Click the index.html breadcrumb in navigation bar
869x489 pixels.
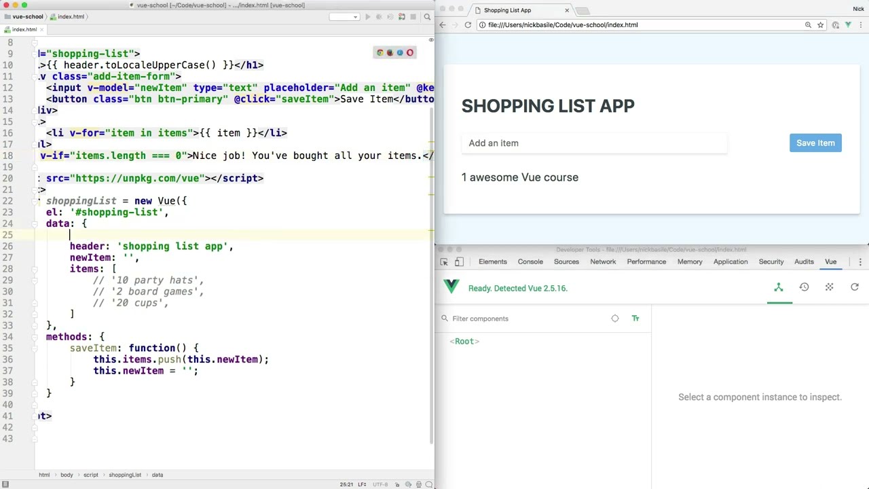click(x=67, y=16)
